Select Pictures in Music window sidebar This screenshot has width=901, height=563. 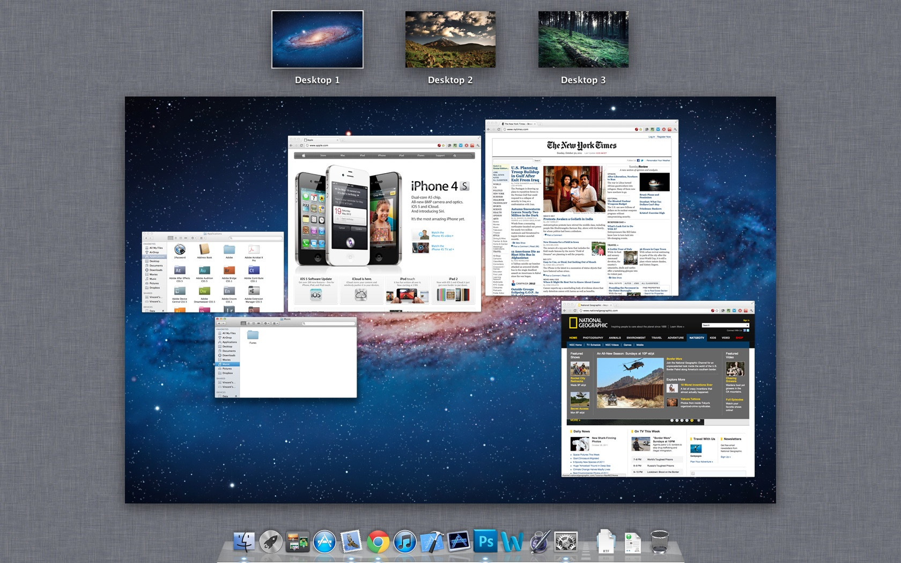(x=227, y=369)
